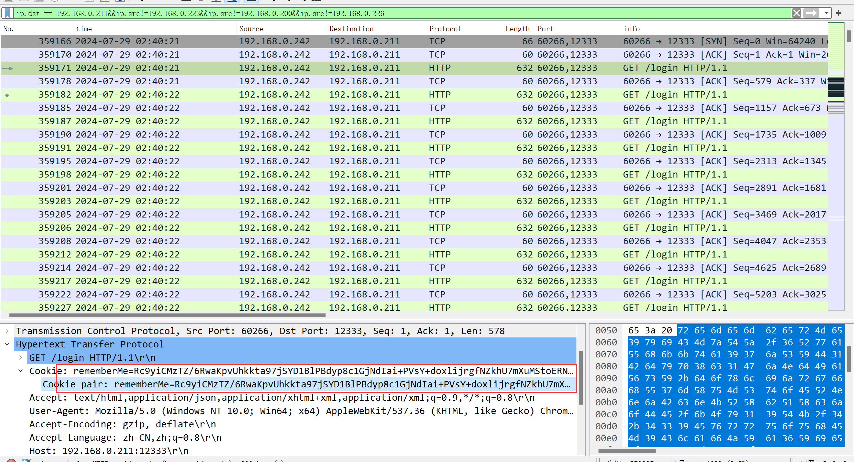Image resolution: width=854 pixels, height=462 pixels.
Task: Select HTTP packet 359217 in the list
Action: coord(414,281)
